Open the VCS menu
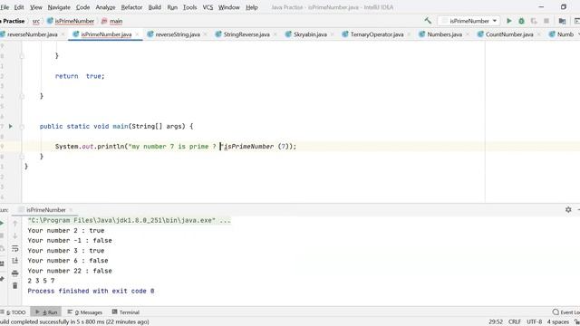The image size is (580, 326). pos(208,7)
